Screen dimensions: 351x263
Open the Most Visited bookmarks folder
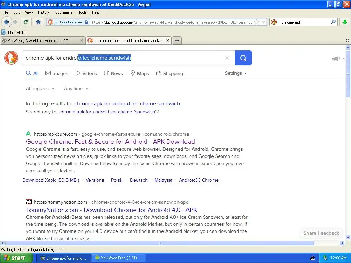coord(15,33)
